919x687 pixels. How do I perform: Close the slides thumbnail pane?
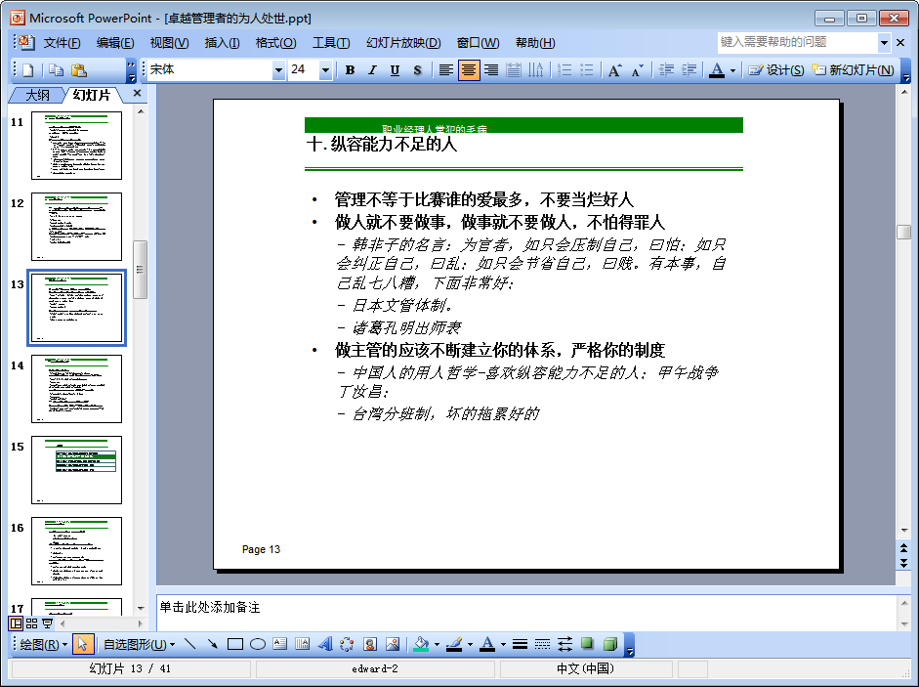point(137,93)
